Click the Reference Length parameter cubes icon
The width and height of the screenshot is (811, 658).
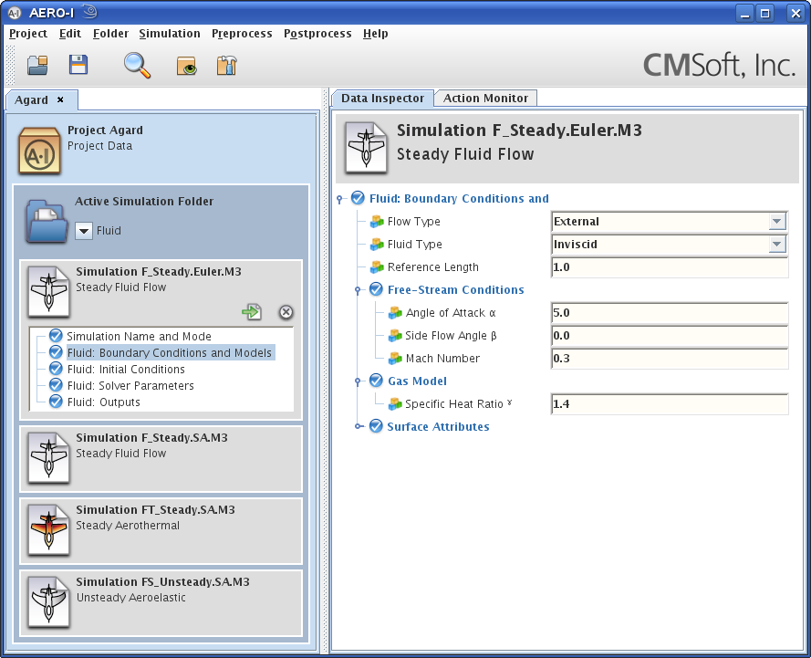pos(377,266)
